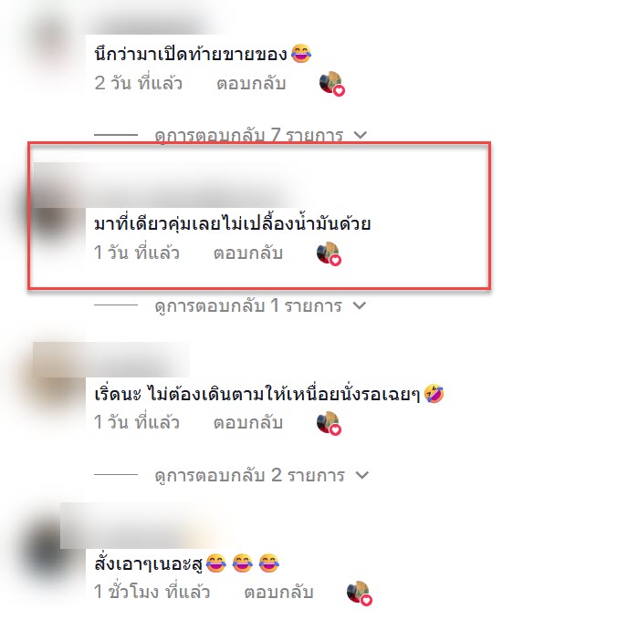Click the มาที่เดียวคุ้มเลย comment text
Image resolution: width=628 pixels, height=630 pixels.
click(232, 223)
